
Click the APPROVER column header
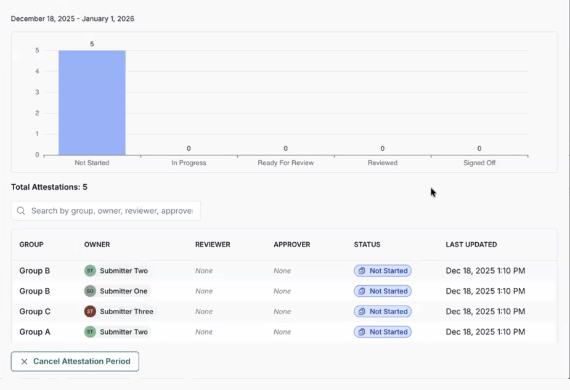pyautogui.click(x=291, y=245)
